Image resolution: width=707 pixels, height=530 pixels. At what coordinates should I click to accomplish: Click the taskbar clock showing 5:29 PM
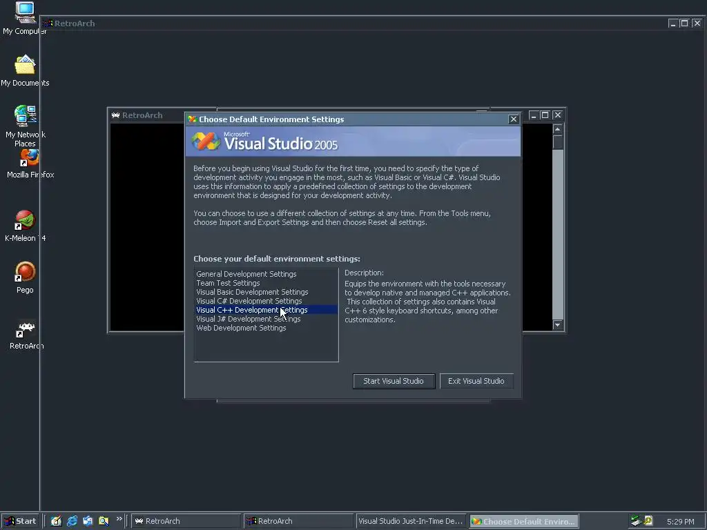[680, 522]
